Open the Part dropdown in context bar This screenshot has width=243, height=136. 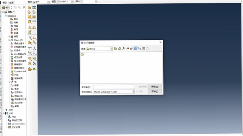point(96,2)
